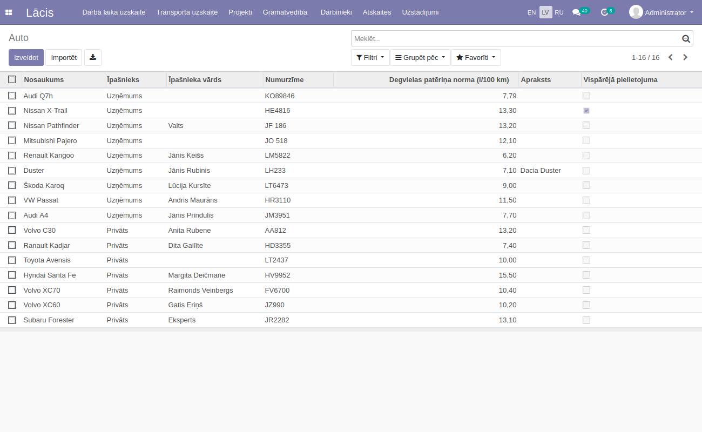Image resolution: width=702 pixels, height=432 pixels.
Task: Go to the next page arrow
Action: 685,57
